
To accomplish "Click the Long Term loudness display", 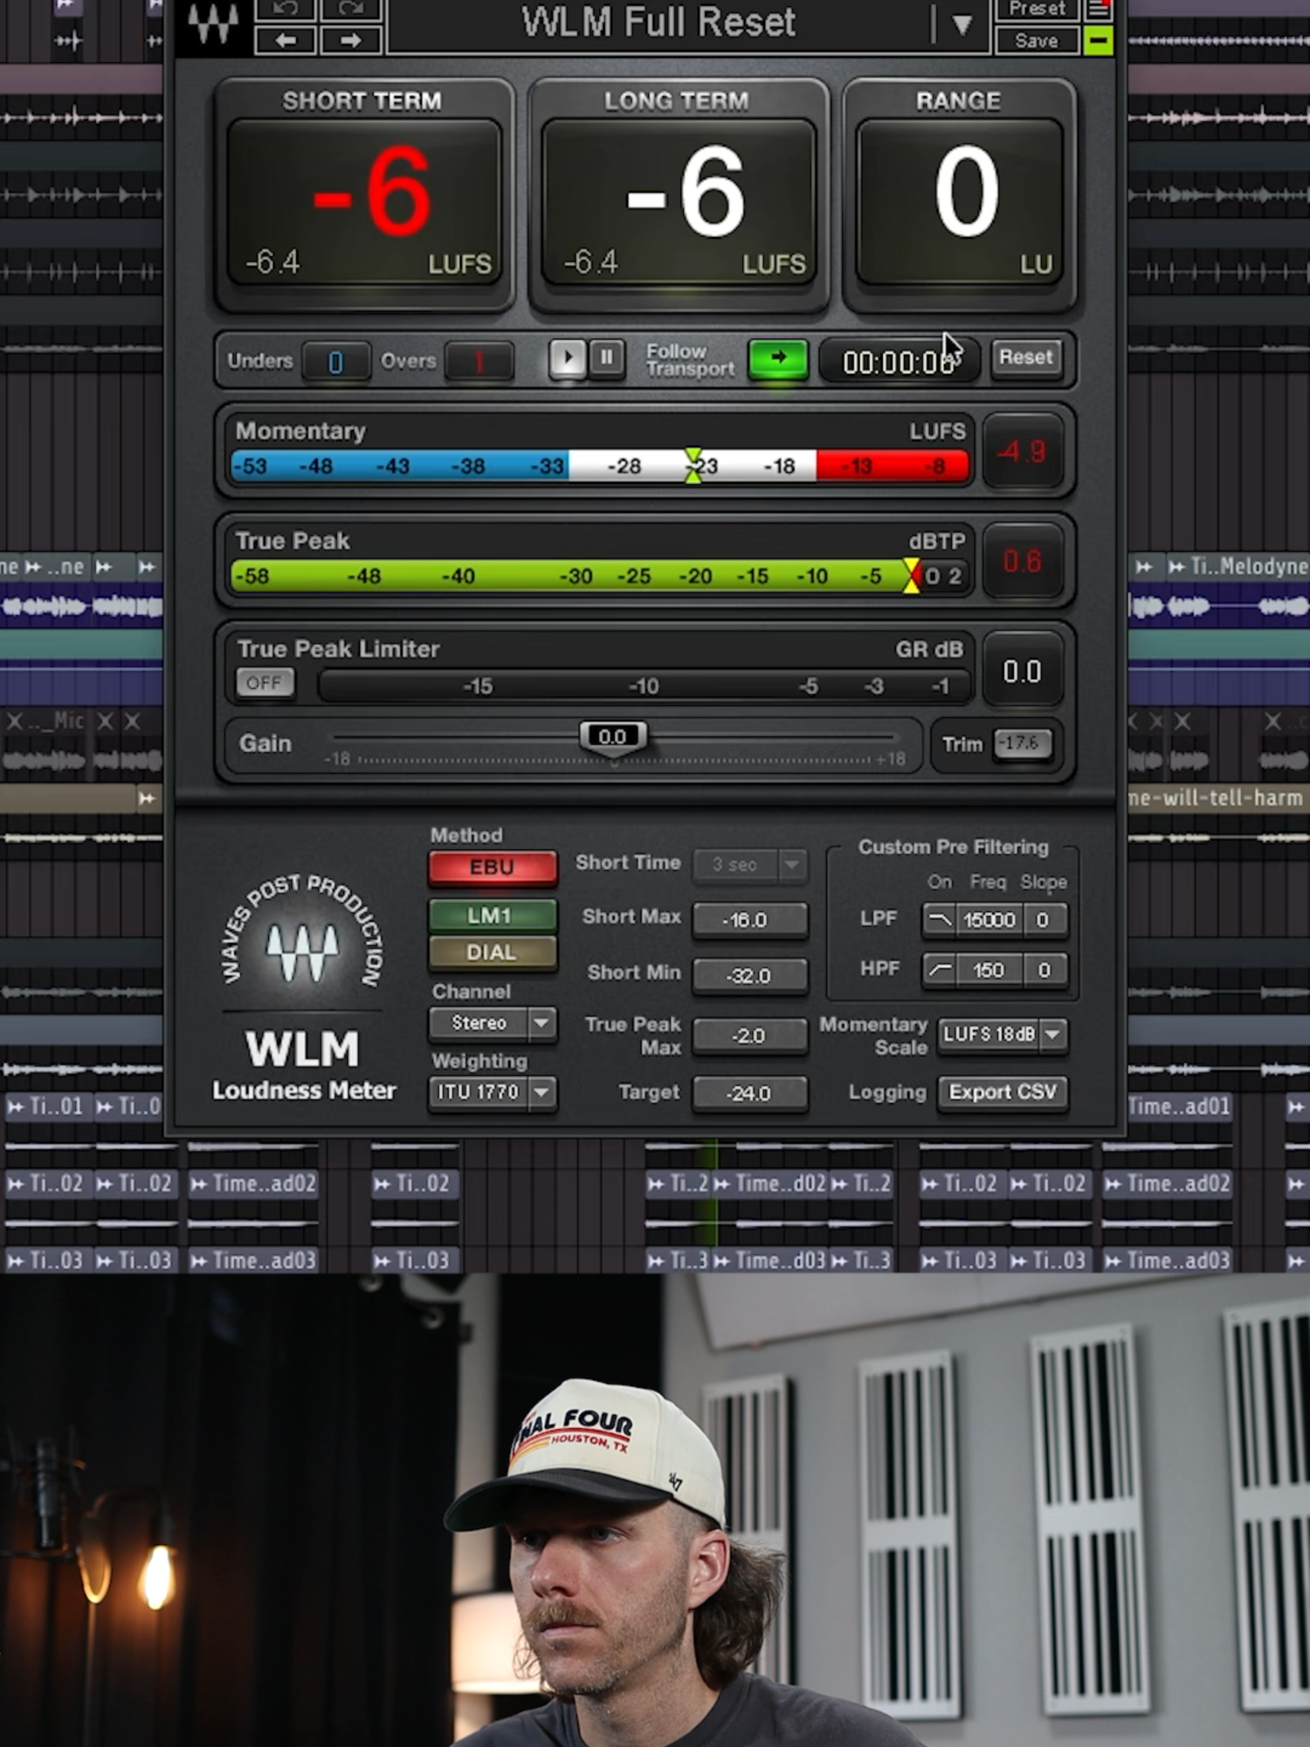I will [x=679, y=203].
